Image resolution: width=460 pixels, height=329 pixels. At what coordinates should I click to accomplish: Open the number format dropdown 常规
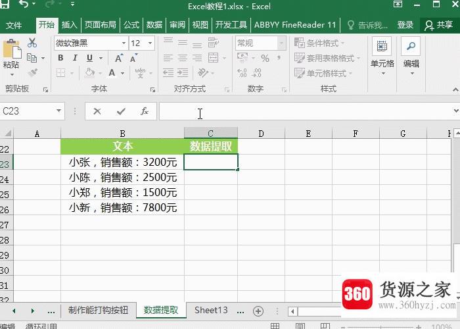(281, 43)
